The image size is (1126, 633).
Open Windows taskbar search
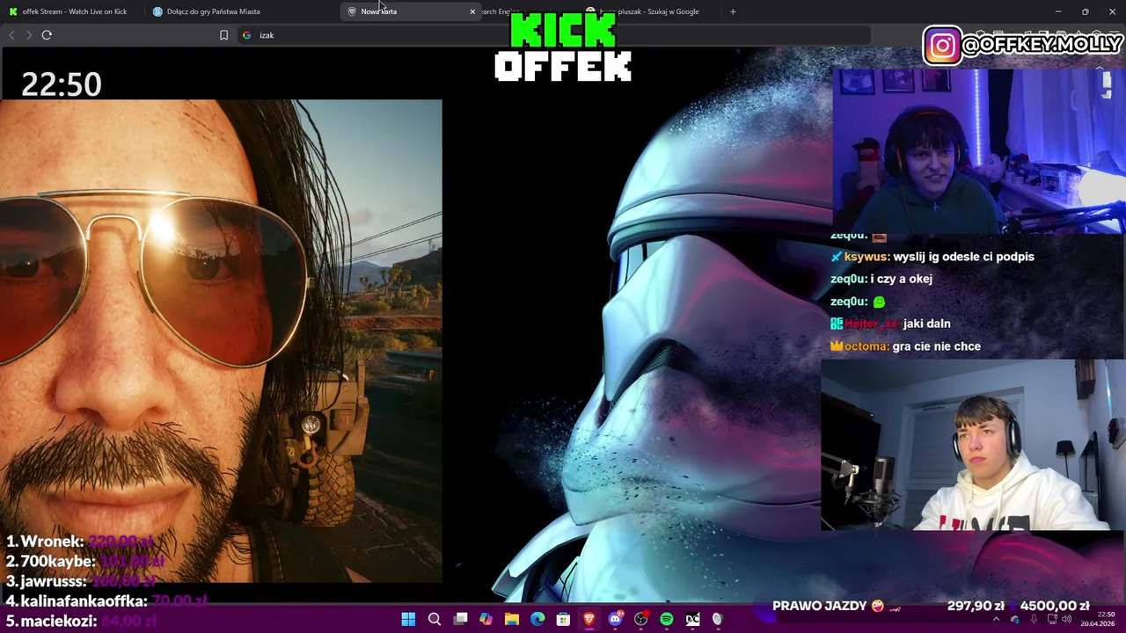(x=435, y=620)
